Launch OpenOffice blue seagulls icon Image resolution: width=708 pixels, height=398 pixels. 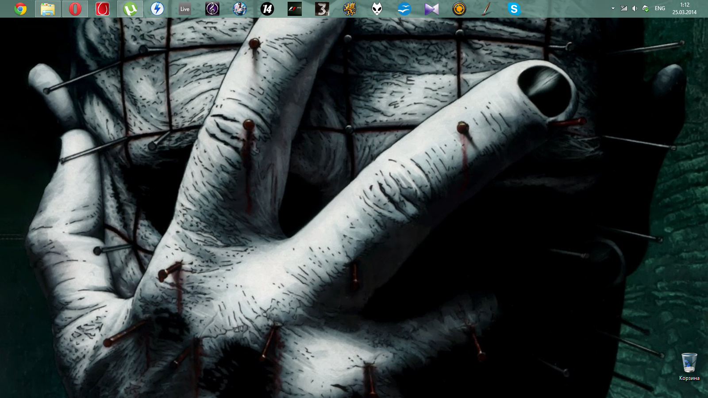click(x=404, y=9)
